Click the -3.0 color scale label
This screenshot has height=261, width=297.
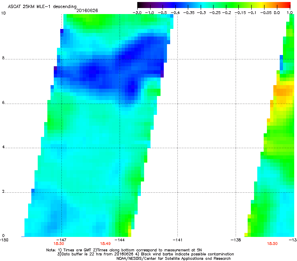point(137,13)
